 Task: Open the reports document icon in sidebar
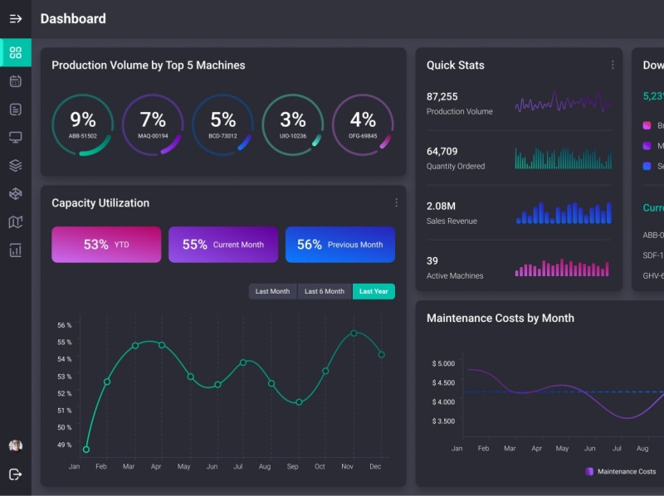(x=15, y=109)
